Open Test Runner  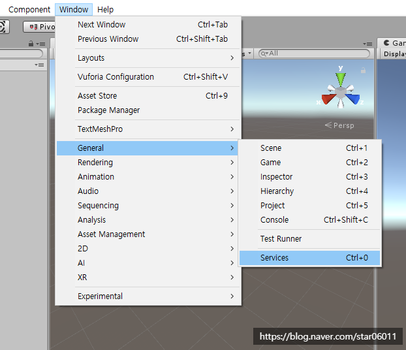coord(309,239)
